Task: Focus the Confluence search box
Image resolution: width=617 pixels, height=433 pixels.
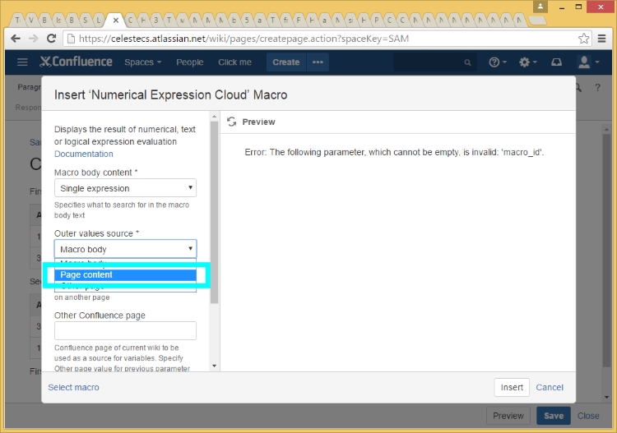Action: (435, 62)
